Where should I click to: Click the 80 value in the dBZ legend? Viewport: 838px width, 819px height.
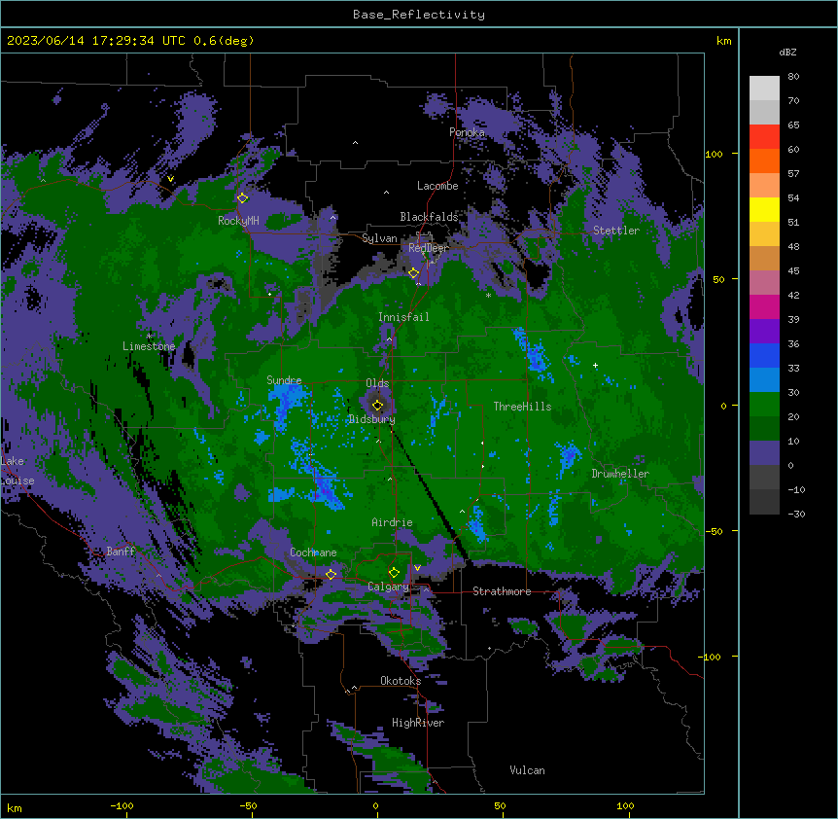(x=793, y=77)
